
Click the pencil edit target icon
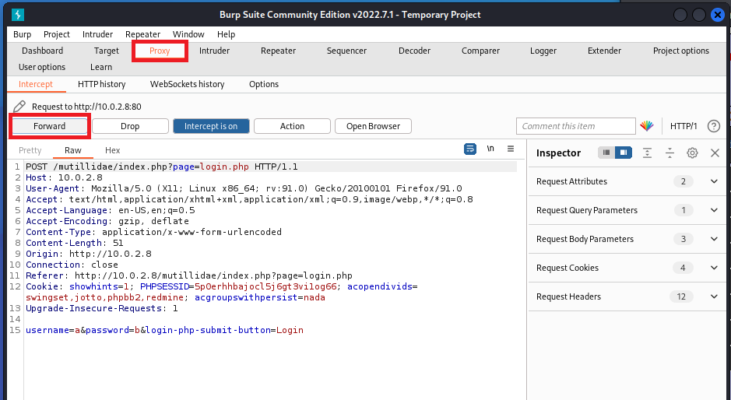[x=19, y=107]
